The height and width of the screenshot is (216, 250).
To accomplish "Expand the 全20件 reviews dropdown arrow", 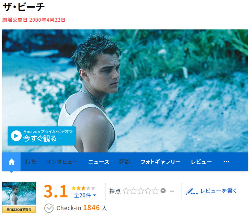I will click(x=94, y=195).
